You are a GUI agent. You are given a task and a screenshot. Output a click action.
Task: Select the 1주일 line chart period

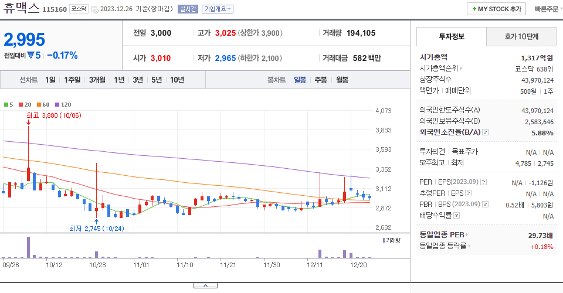click(72, 80)
